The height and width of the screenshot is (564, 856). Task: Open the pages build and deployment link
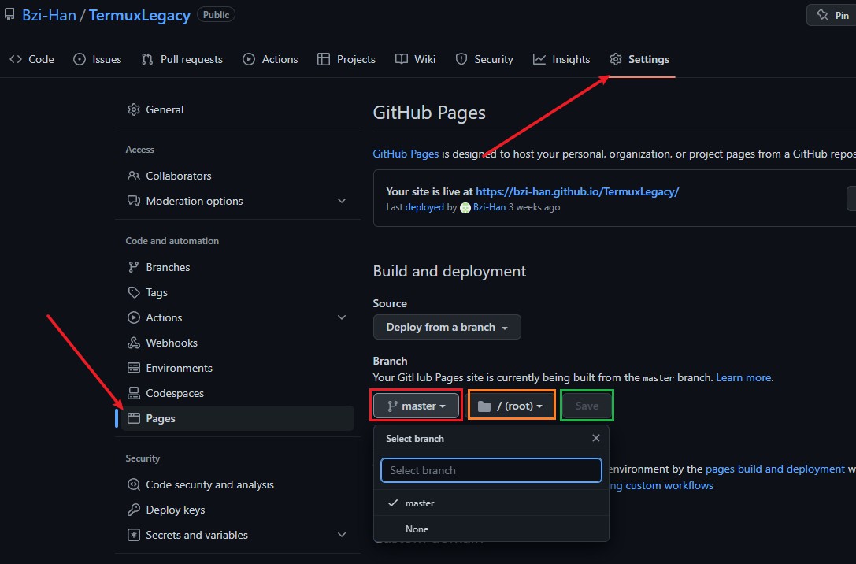point(775,469)
